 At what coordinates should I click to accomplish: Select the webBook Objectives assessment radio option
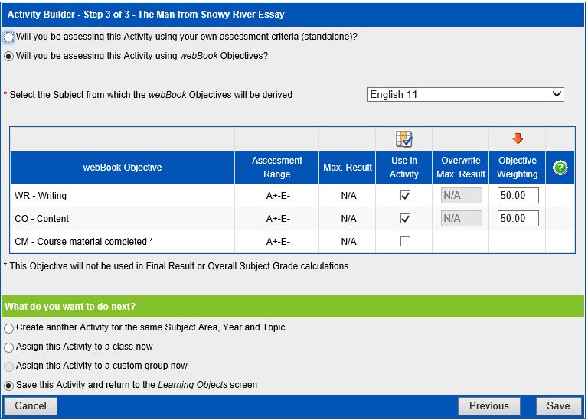[x=9, y=56]
